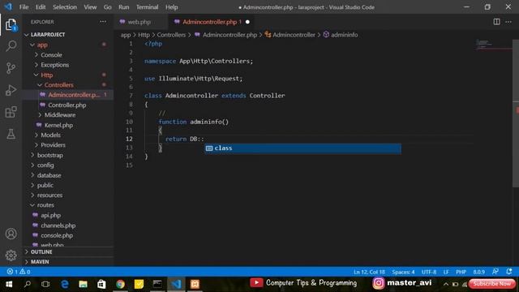The height and width of the screenshot is (292, 519).
Task: Click the VS Code logo in title bar
Action: 8,6
